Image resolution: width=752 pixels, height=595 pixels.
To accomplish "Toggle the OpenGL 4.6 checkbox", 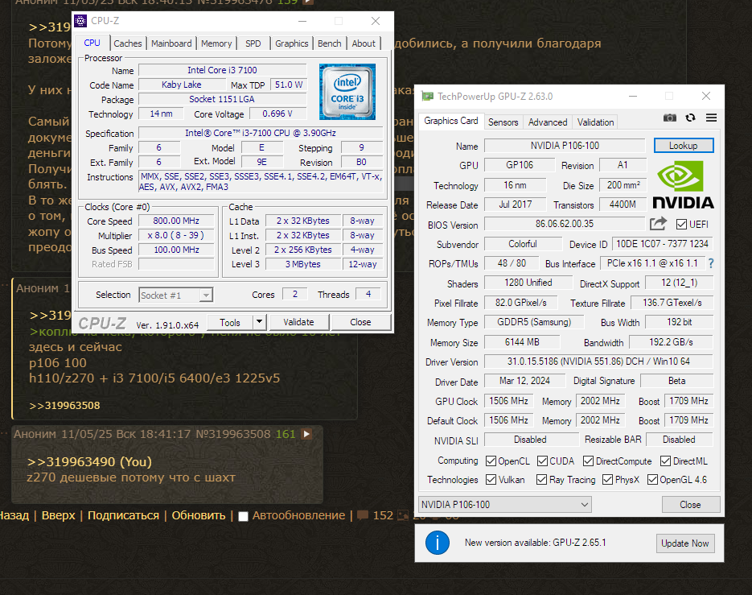I will tap(652, 479).
